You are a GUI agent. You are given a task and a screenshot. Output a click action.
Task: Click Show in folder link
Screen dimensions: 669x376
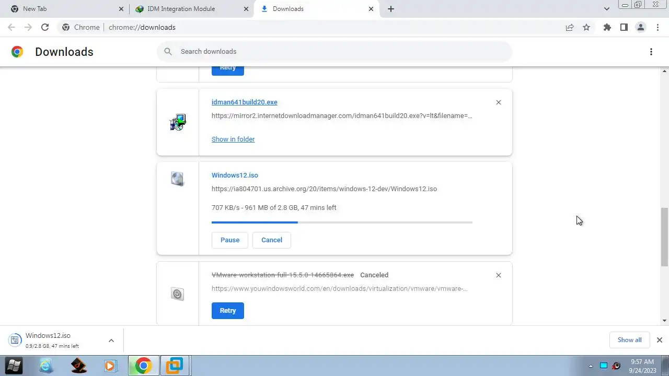click(233, 139)
